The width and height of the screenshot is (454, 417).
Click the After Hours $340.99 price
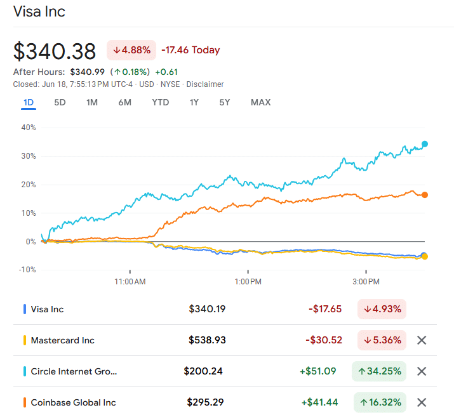tap(87, 72)
